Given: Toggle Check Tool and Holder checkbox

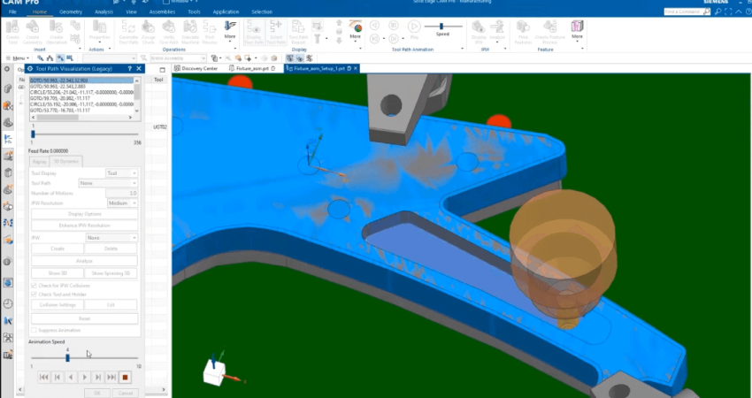Looking at the screenshot, I should pyautogui.click(x=34, y=295).
